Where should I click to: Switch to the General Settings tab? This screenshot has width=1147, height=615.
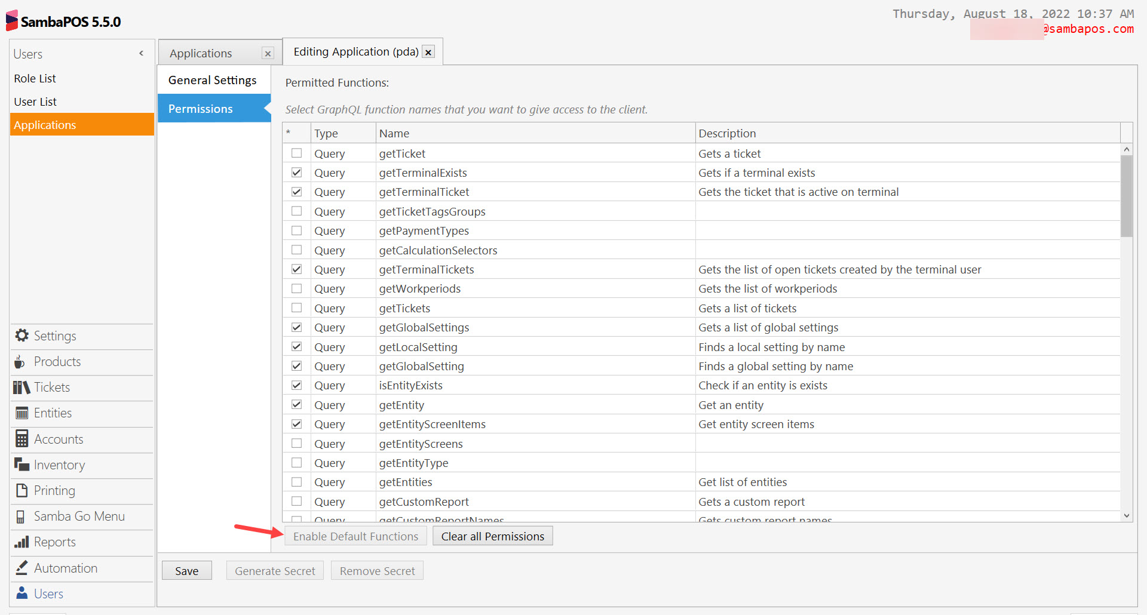[212, 79]
